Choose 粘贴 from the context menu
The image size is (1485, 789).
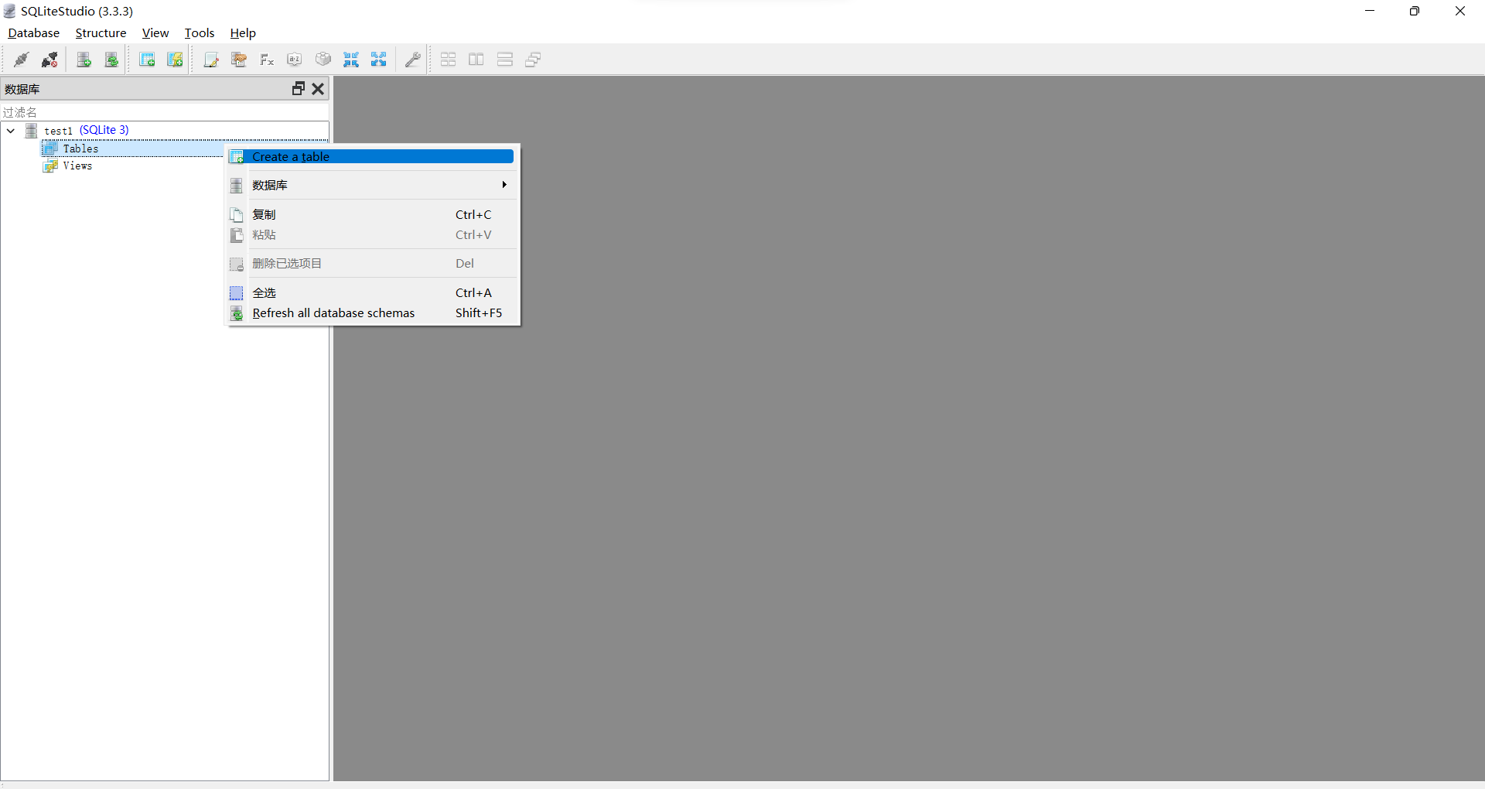[371, 234]
